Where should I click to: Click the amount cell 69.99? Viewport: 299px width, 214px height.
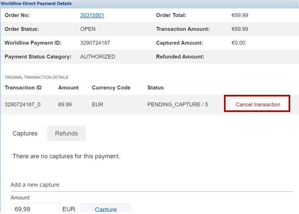[65, 104]
